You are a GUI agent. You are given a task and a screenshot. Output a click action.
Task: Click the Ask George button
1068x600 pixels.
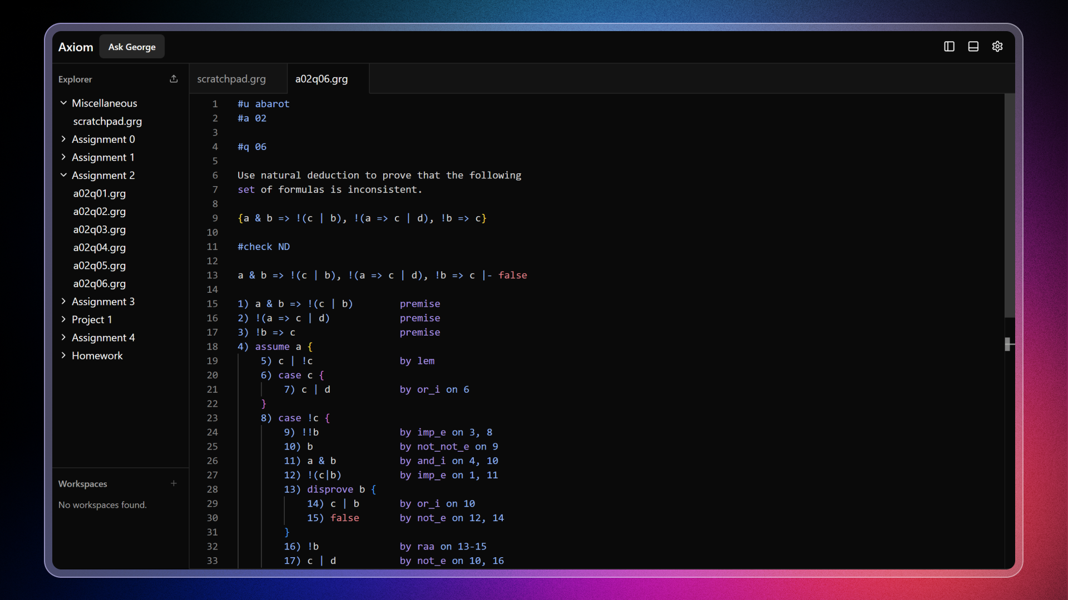click(131, 47)
